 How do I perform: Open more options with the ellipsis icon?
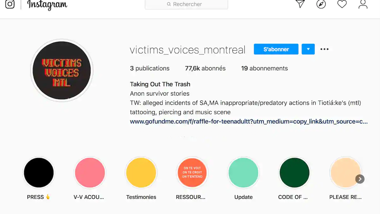(324, 49)
